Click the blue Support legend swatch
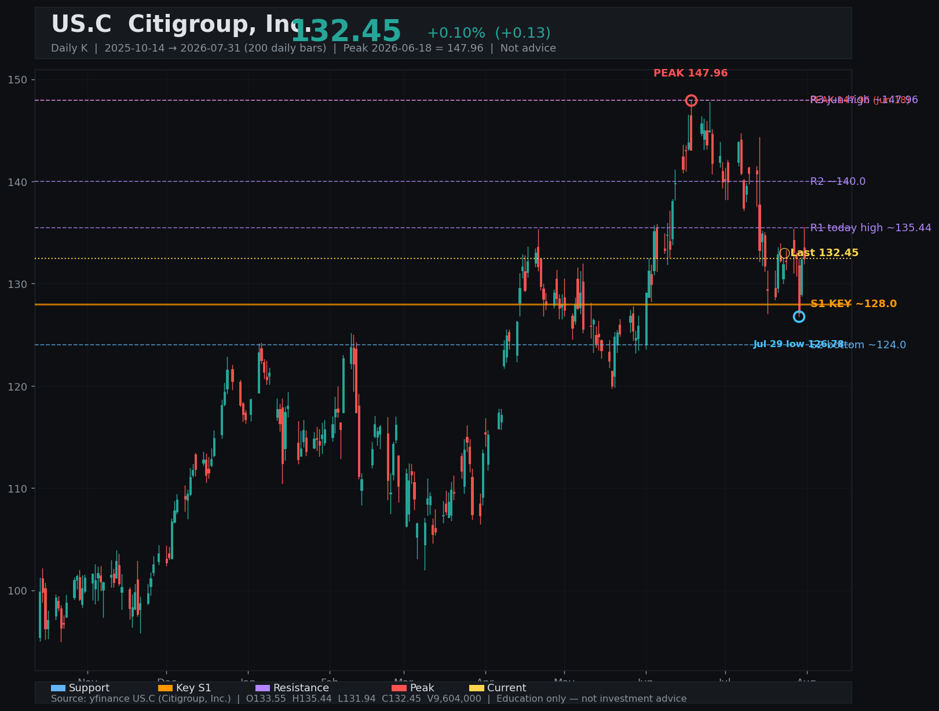 (58, 688)
